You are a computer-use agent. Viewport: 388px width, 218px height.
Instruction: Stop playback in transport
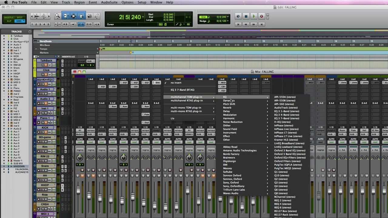(246, 16)
